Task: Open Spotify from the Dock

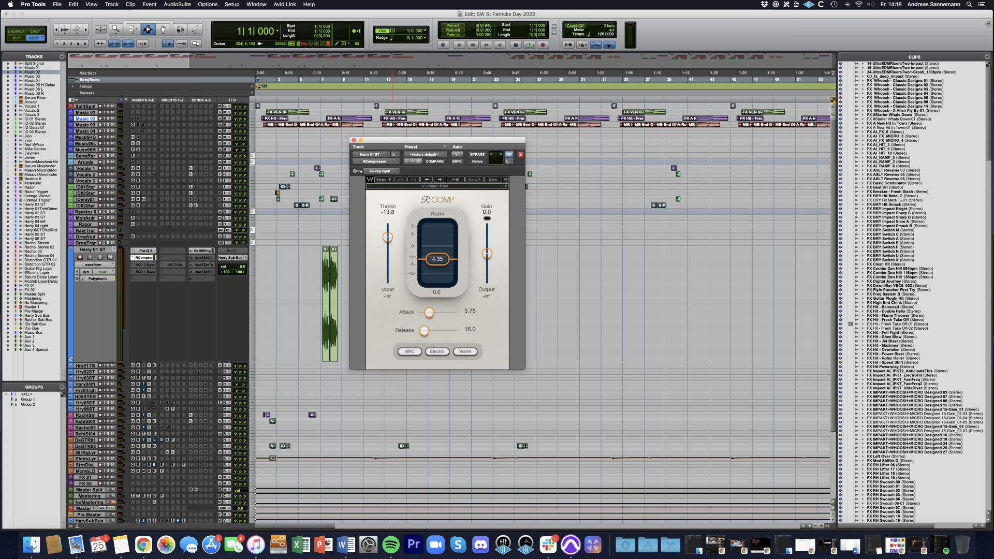Action: (x=391, y=545)
